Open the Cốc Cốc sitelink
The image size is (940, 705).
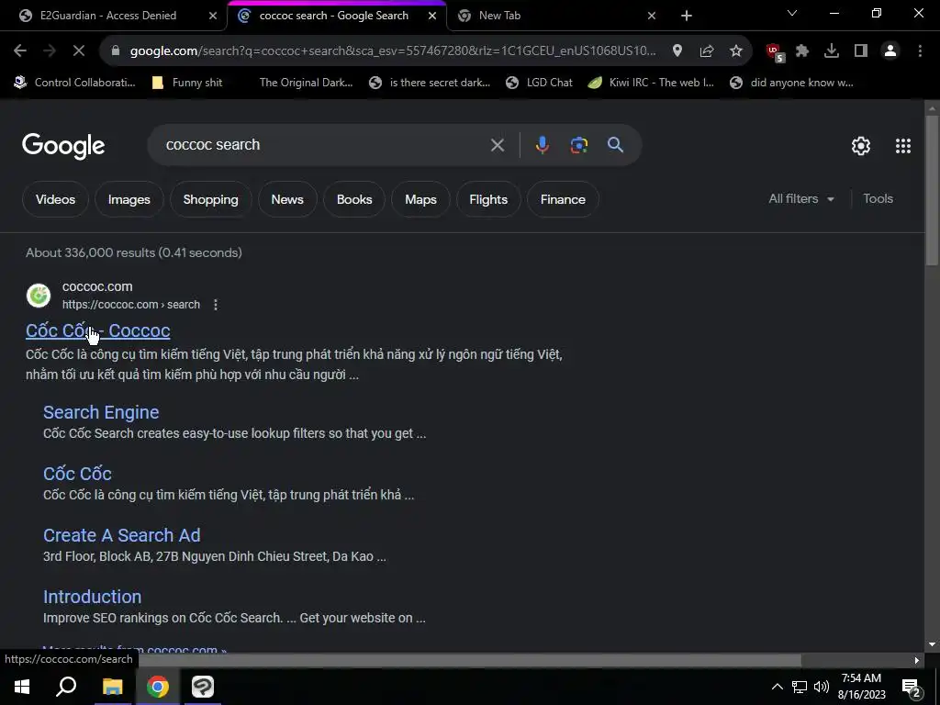point(77,474)
